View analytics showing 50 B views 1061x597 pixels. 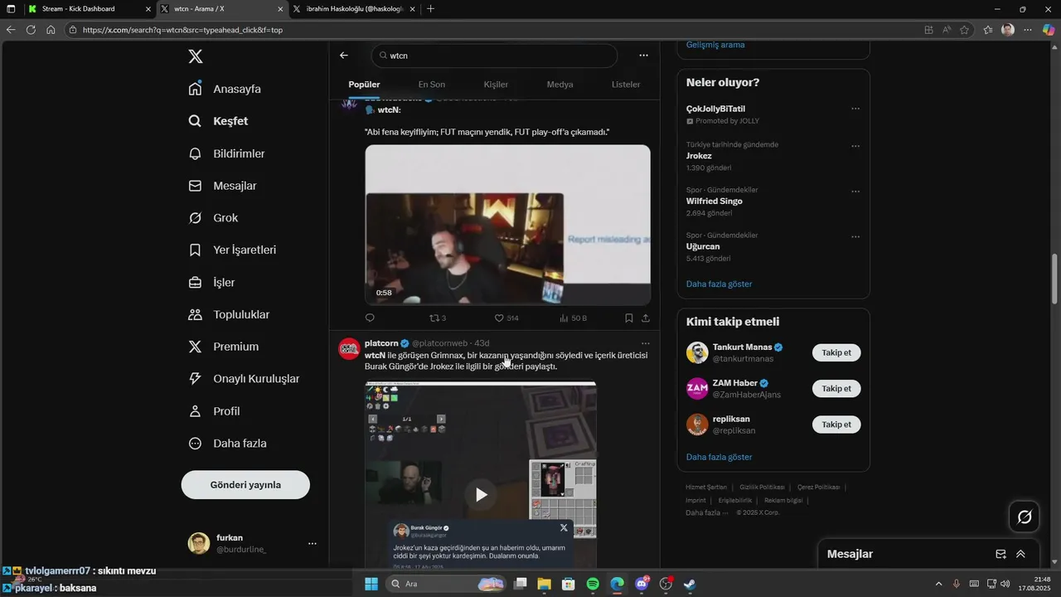click(x=573, y=318)
